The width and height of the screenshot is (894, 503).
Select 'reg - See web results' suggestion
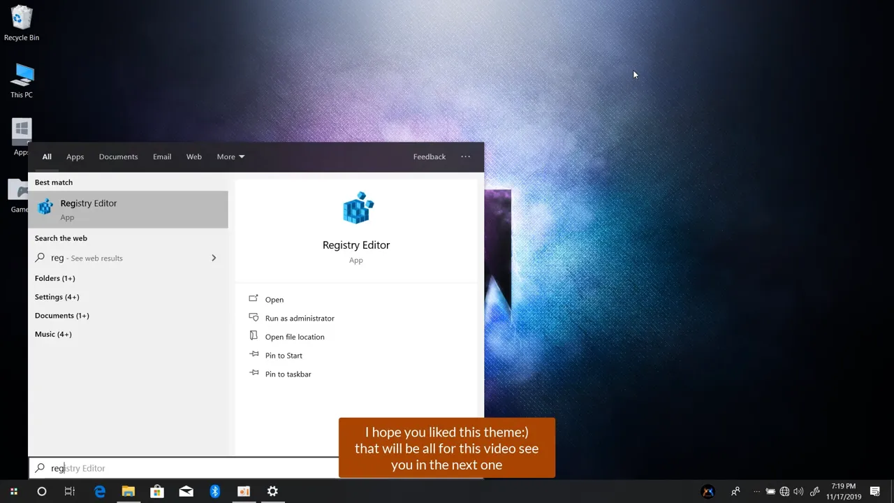pos(128,258)
